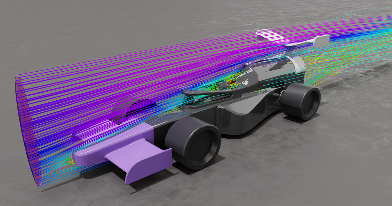This screenshot has width=392, height=206.
Task: Click the circular streamline inlet ring
Action: [28, 131]
